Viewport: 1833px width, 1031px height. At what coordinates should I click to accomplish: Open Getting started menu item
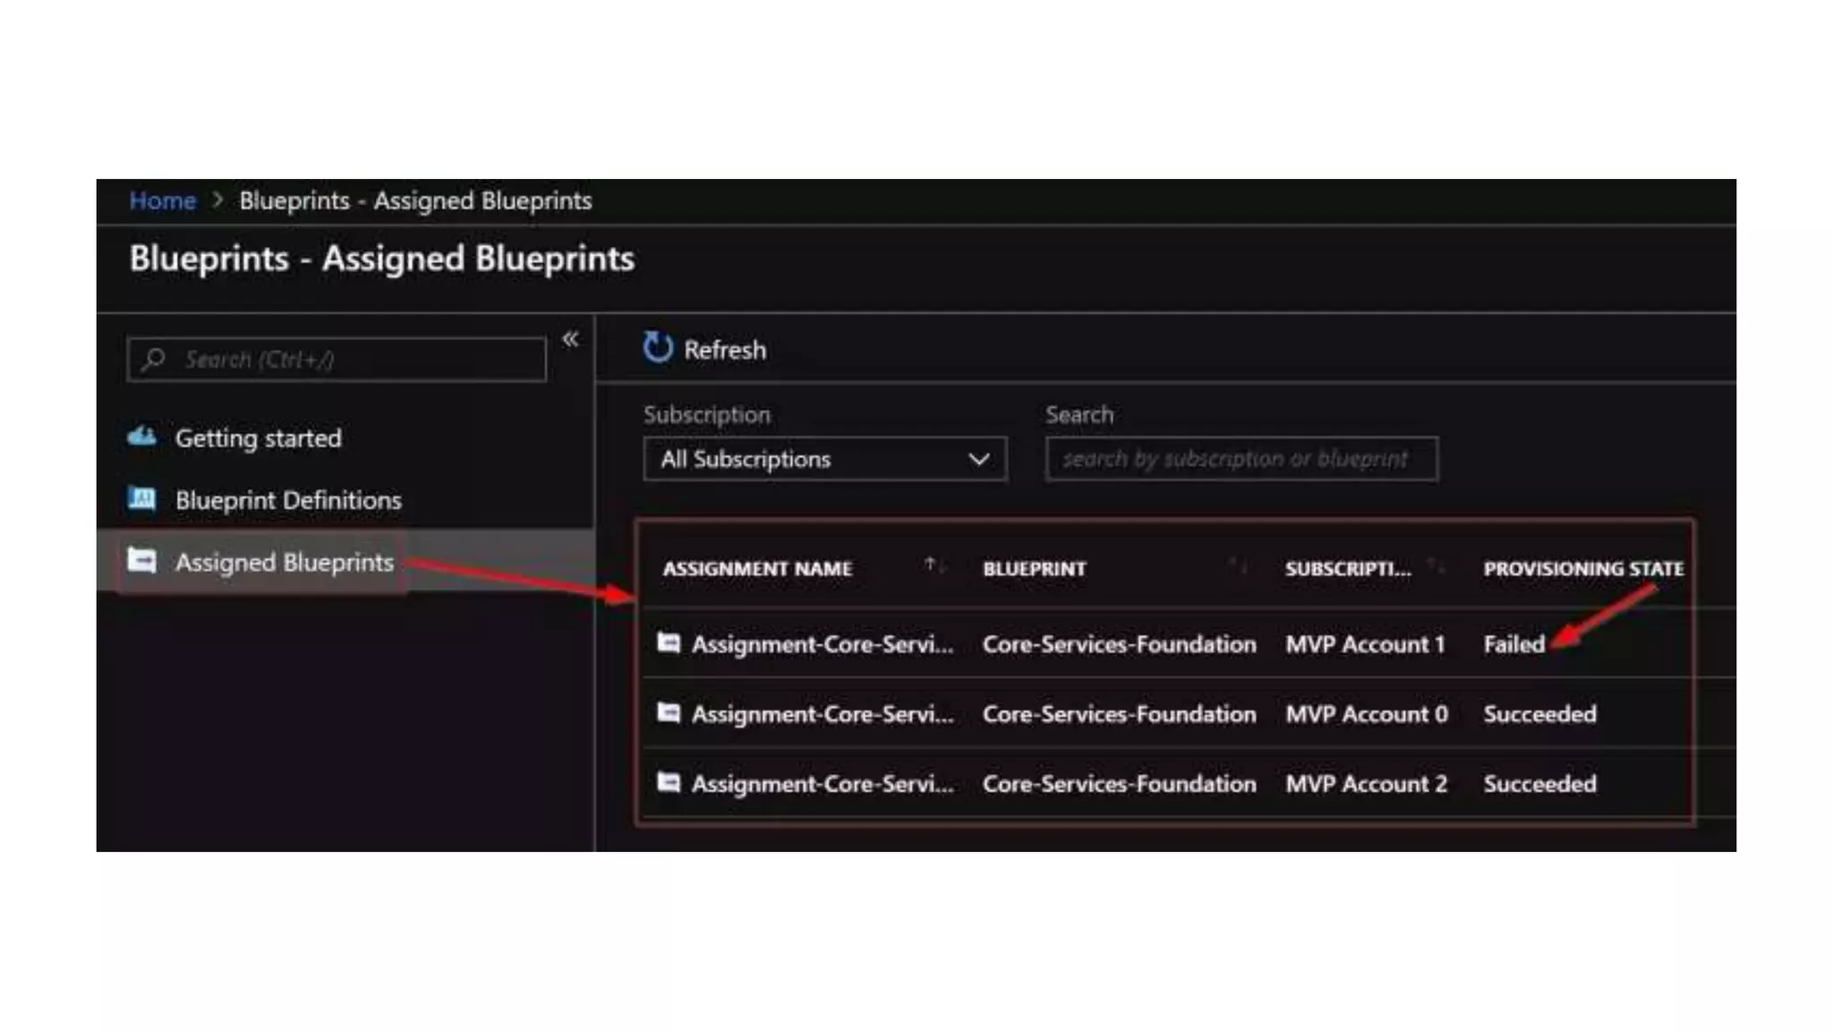(x=258, y=439)
